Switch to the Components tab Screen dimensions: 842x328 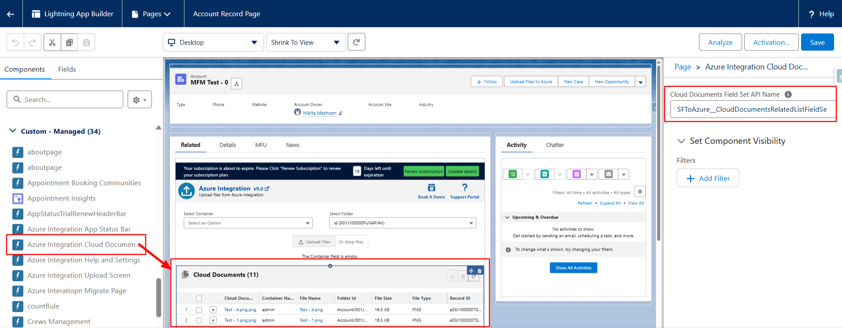pyautogui.click(x=25, y=69)
